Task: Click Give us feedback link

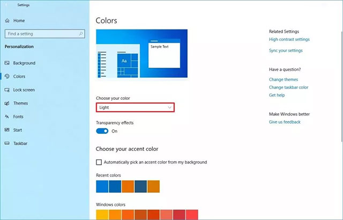Action: tap(285, 122)
